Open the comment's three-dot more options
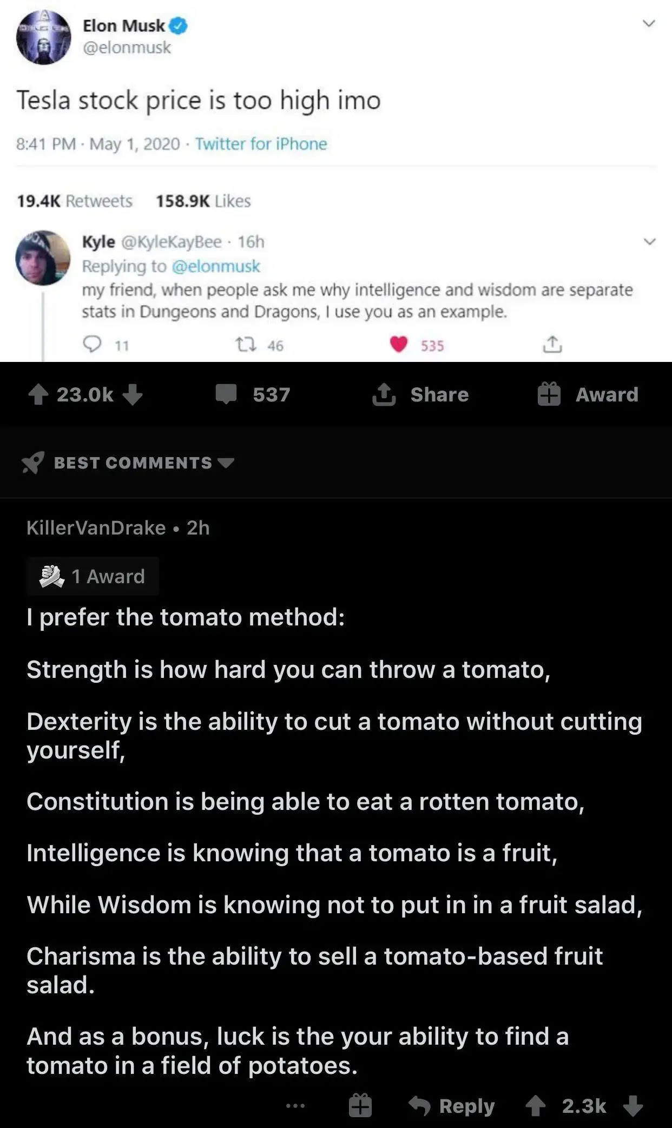Screen dimensions: 672x1128 click(295, 1106)
